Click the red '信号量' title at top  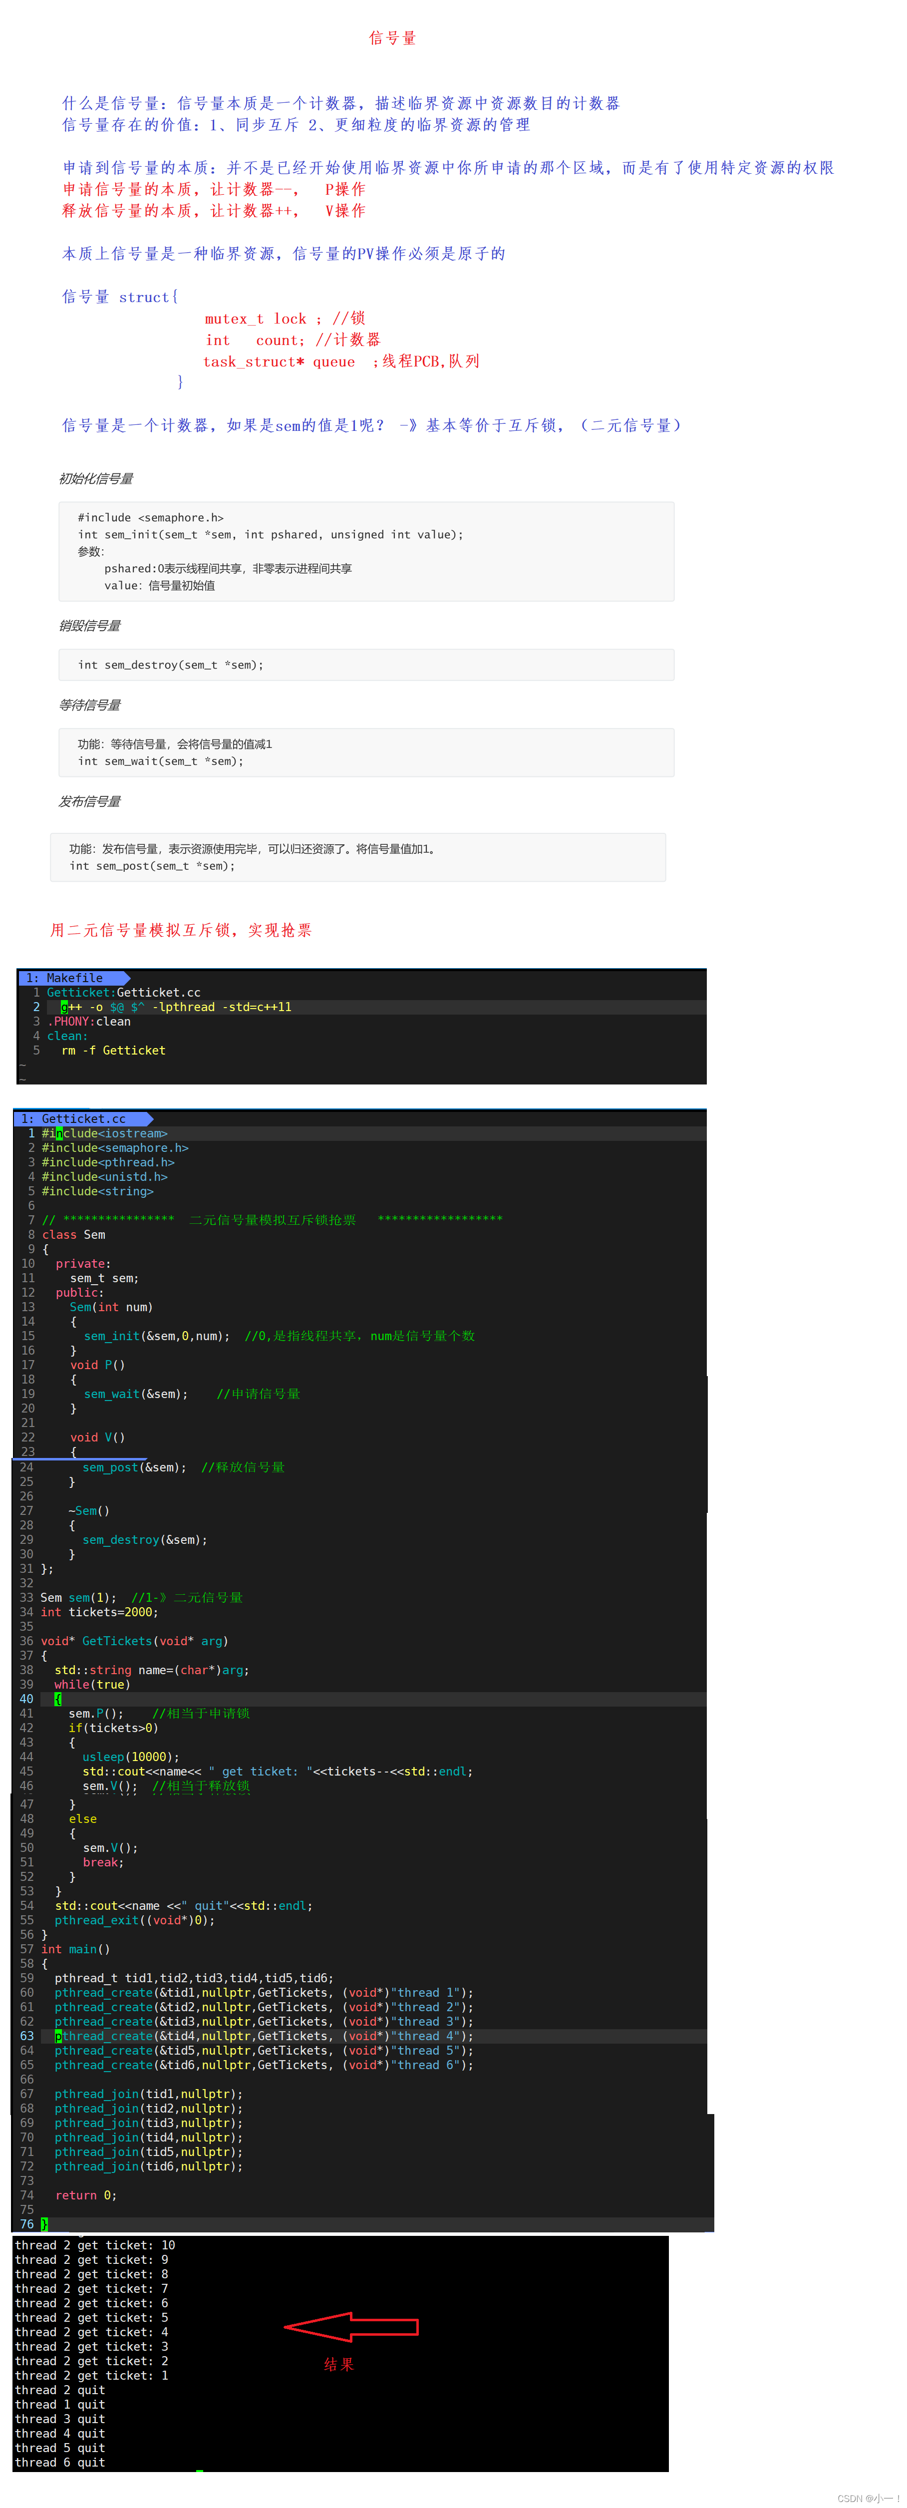[392, 38]
